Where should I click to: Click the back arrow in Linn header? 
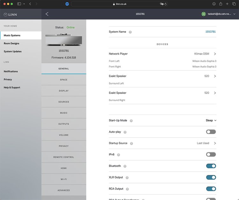tap(47, 14)
